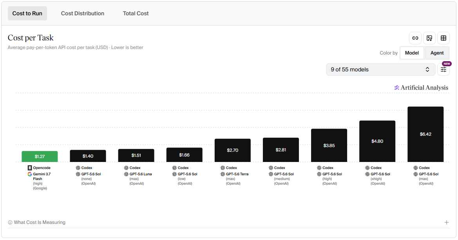
Task: Click the Cost per Task heading
Action: (31, 38)
